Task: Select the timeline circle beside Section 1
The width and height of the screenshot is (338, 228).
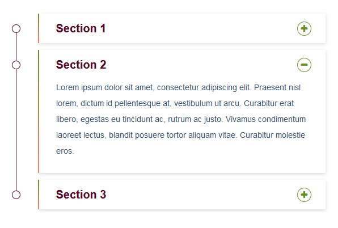Action: (x=16, y=28)
